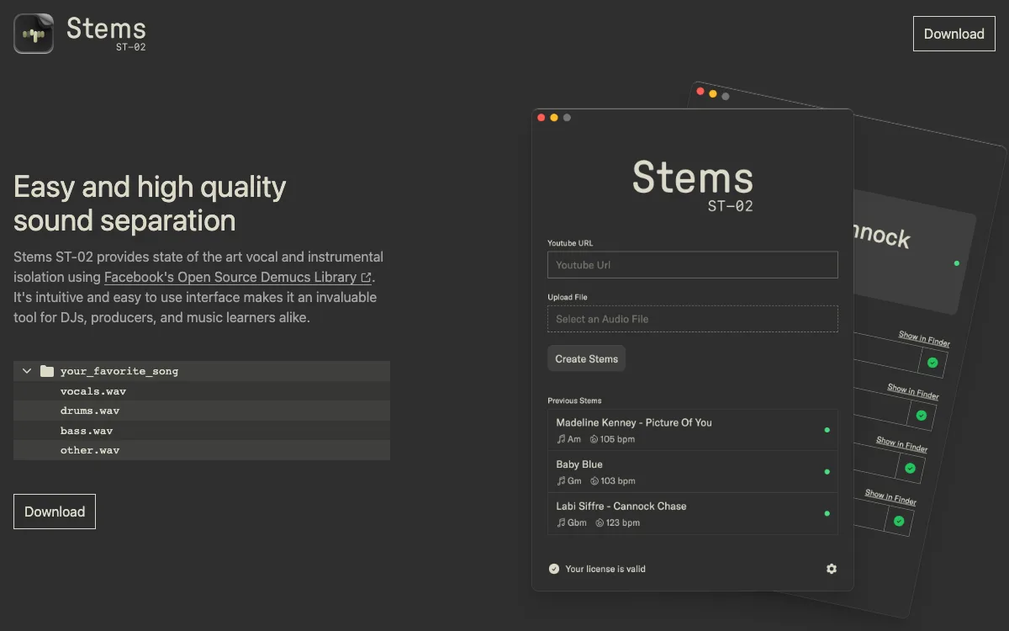Screen dimensions: 1009x631
Task: Click the second green checkmark in back window
Action: click(x=921, y=416)
